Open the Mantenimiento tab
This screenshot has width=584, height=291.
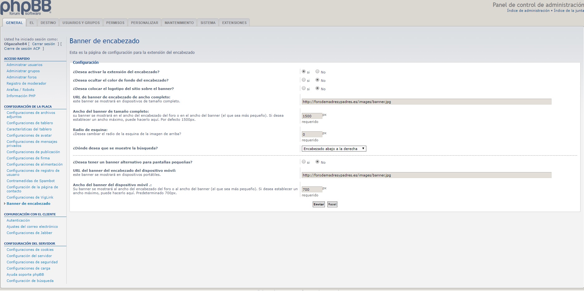click(x=179, y=23)
